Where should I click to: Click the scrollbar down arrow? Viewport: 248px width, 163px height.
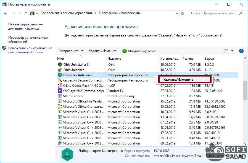tap(245, 144)
